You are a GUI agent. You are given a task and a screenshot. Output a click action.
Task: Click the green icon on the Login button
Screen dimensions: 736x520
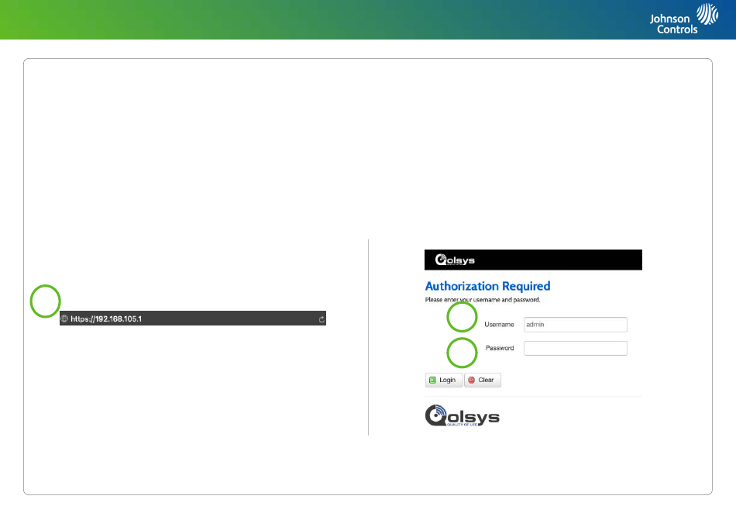tap(433, 380)
